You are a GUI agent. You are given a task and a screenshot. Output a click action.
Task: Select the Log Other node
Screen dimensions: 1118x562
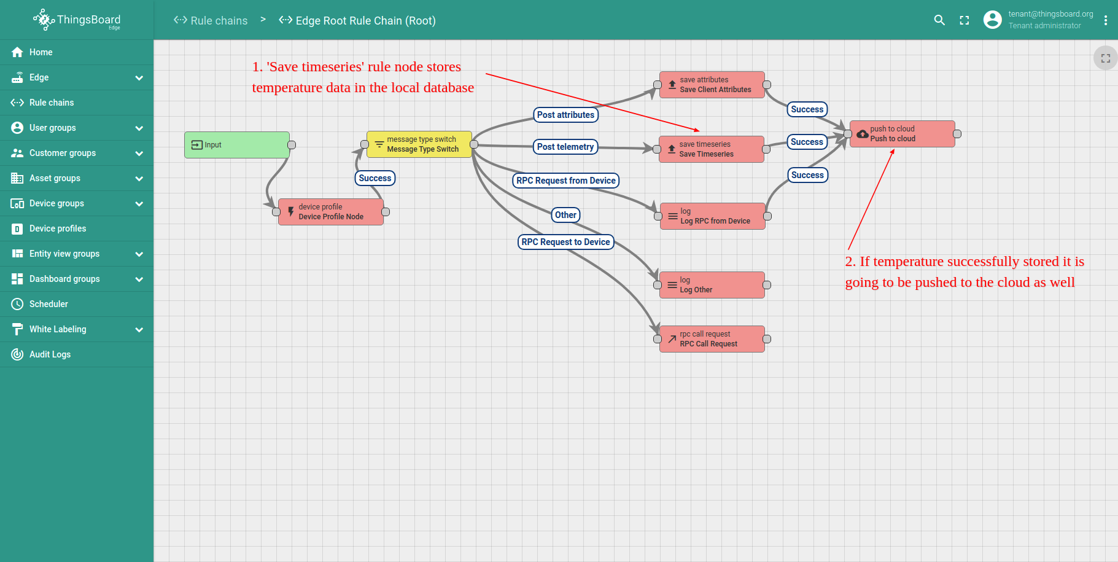pyautogui.click(x=712, y=285)
